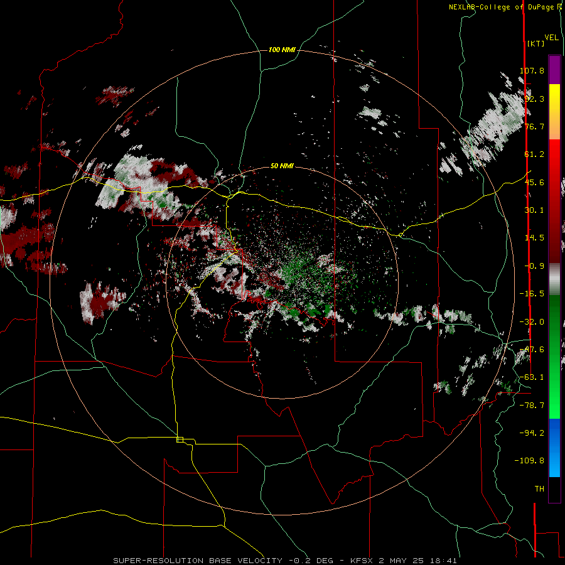Click the small yellow square city marker
The width and height of the screenshot is (565, 565).
tap(180, 439)
